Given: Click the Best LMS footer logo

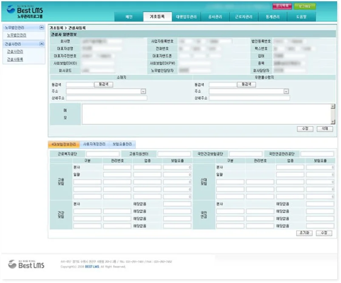Looking at the screenshot, I should [26, 264].
